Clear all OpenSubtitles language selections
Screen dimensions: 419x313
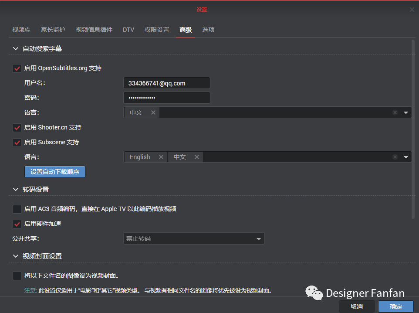point(395,112)
